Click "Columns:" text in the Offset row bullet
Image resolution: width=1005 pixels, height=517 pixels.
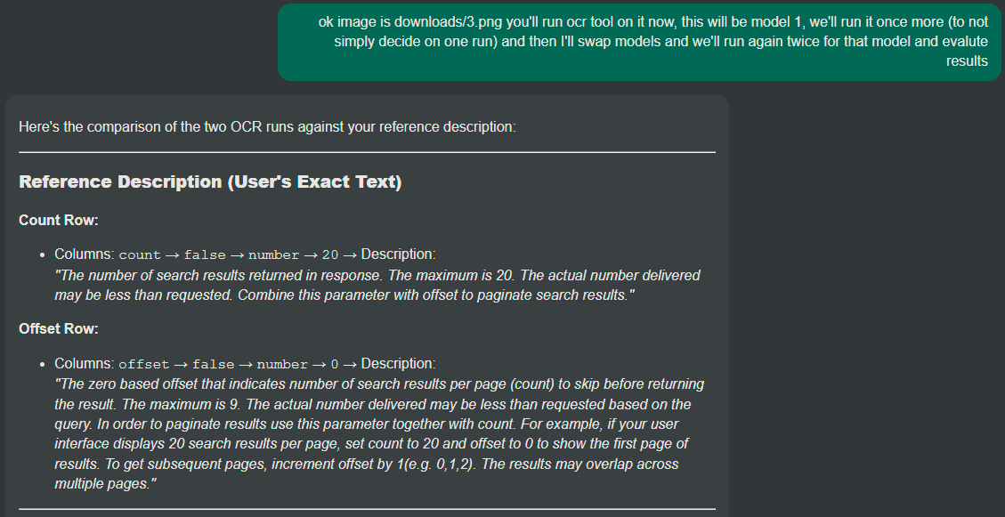(85, 364)
